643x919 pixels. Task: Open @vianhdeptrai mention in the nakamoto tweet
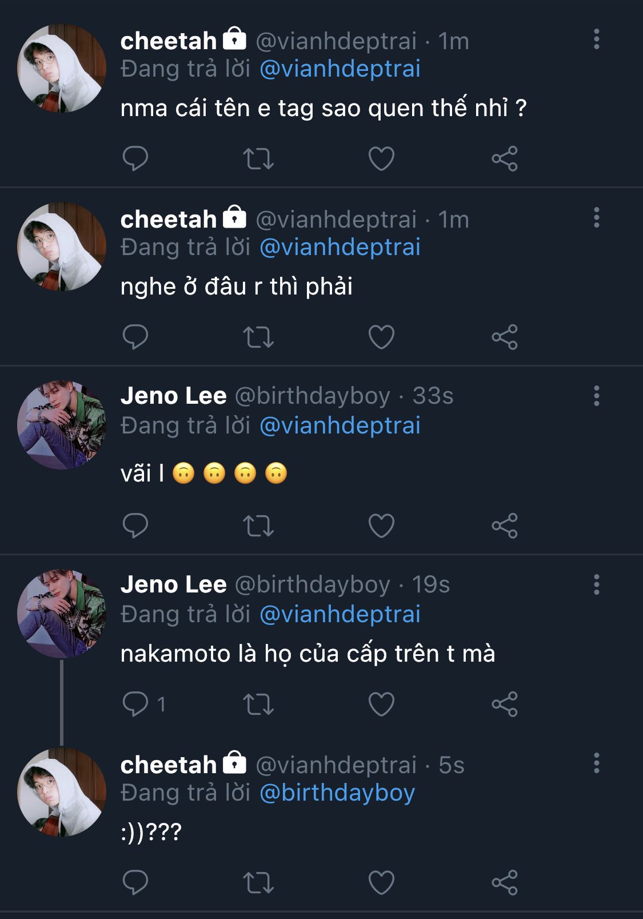pos(340,614)
